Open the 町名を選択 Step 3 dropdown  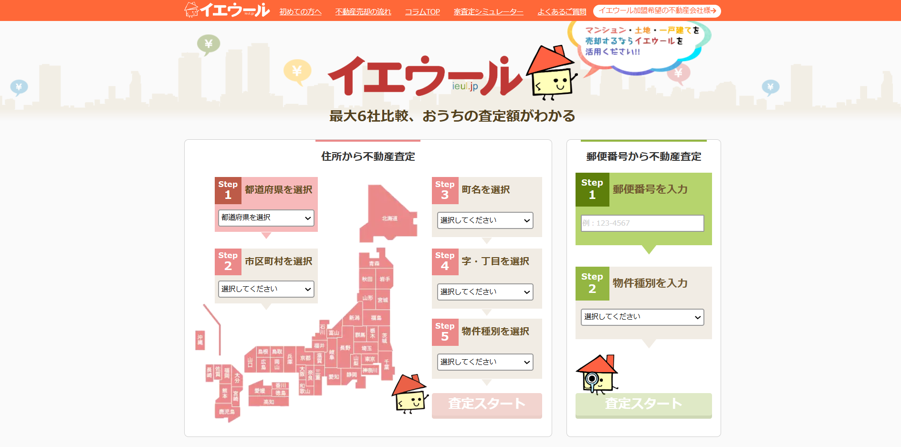coord(485,220)
